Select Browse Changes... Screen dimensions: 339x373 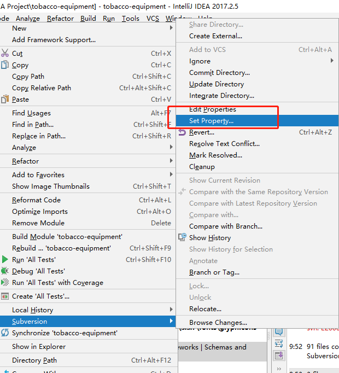(258, 323)
